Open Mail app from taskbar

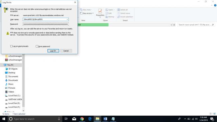74,119
